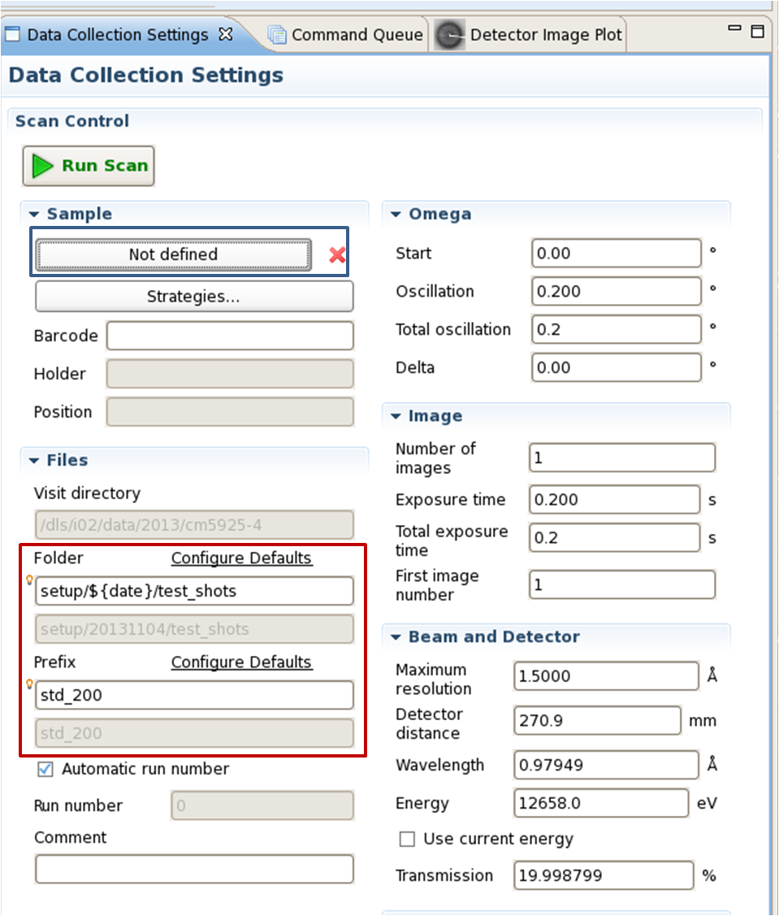Click into the Barcode input field
779x916 pixels.
[x=230, y=336]
